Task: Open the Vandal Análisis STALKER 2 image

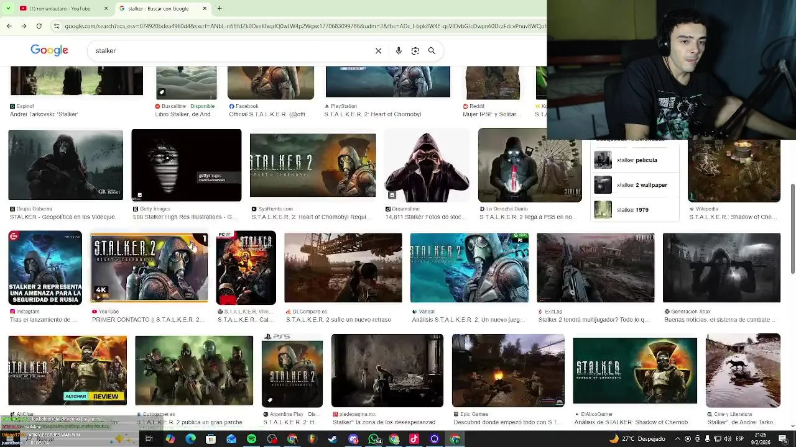Action: click(470, 268)
